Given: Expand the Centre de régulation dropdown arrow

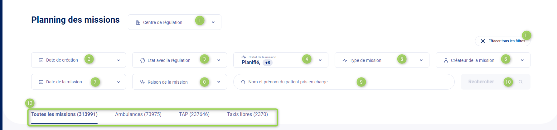Looking at the screenshot, I should pos(213,22).
